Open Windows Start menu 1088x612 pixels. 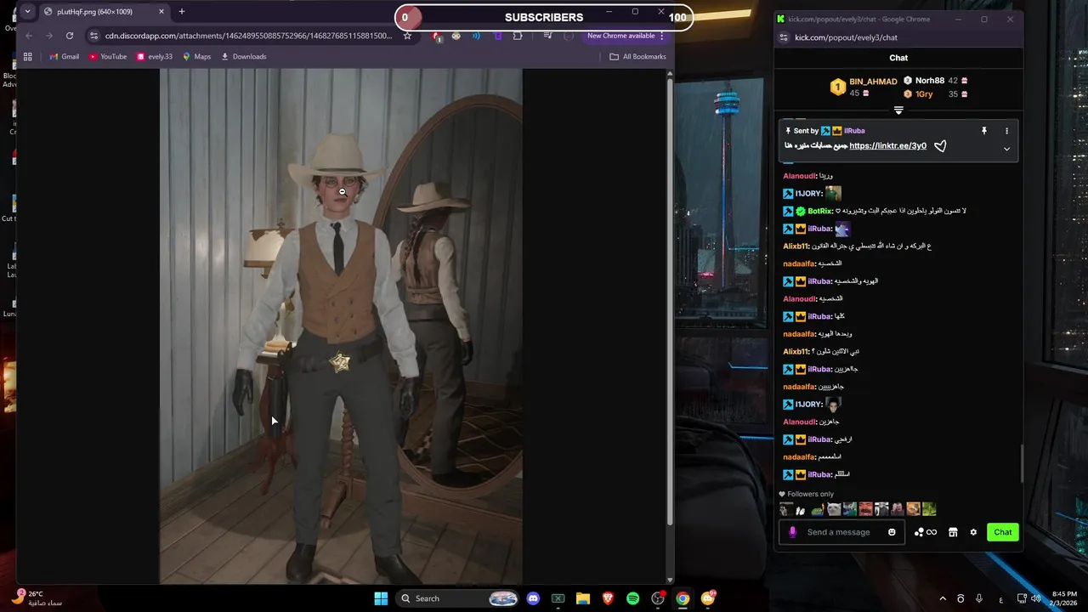(380, 598)
